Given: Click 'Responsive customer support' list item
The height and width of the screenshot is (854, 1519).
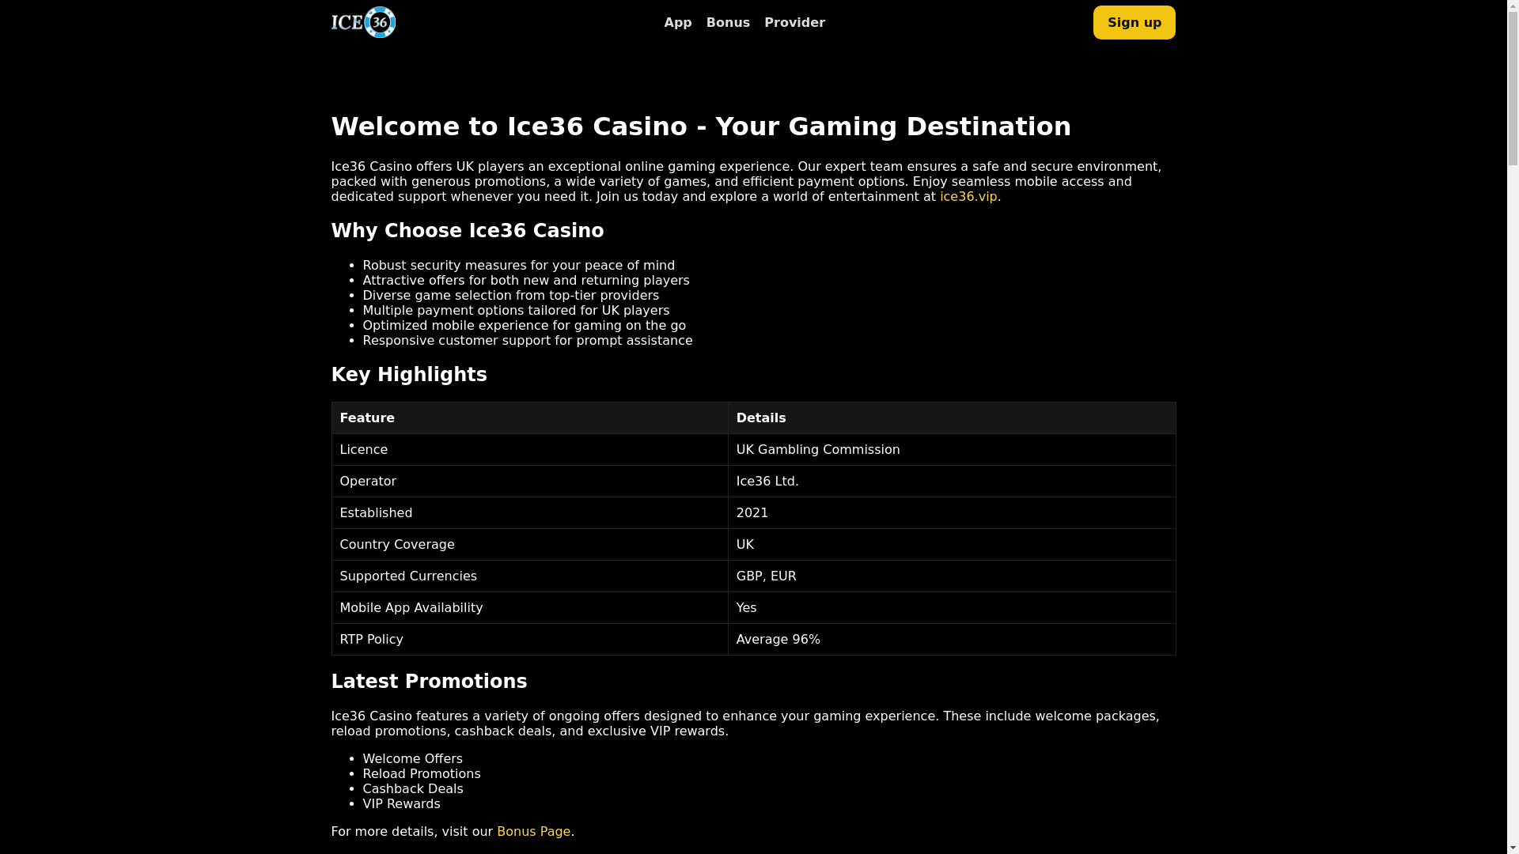Looking at the screenshot, I should (527, 341).
